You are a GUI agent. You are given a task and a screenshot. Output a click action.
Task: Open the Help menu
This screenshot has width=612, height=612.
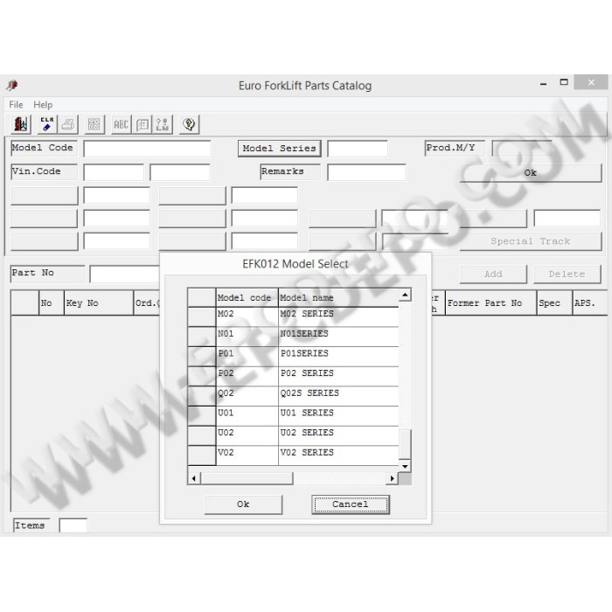43,105
